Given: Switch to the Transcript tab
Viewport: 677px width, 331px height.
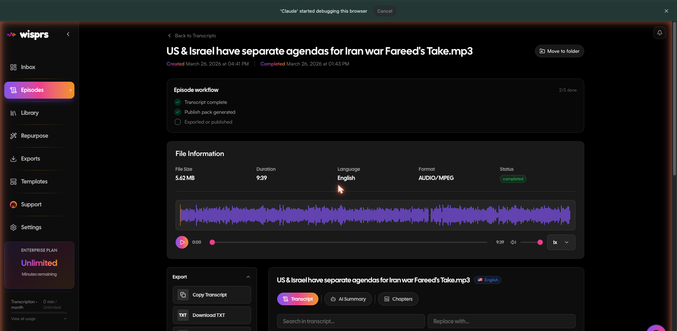Looking at the screenshot, I should click(298, 299).
